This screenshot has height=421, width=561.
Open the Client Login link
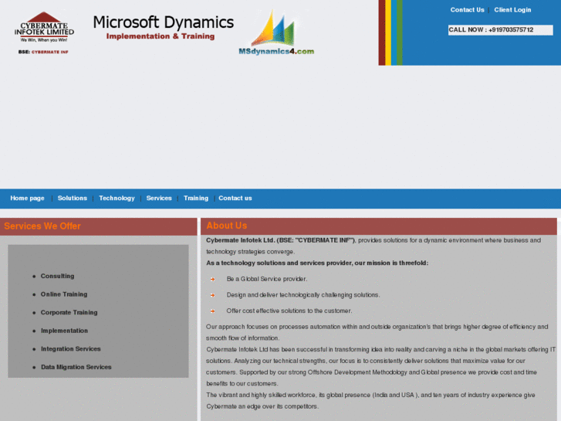click(x=512, y=10)
